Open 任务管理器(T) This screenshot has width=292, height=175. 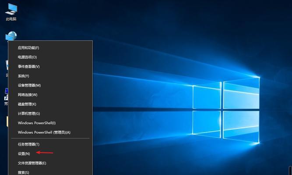50,144
